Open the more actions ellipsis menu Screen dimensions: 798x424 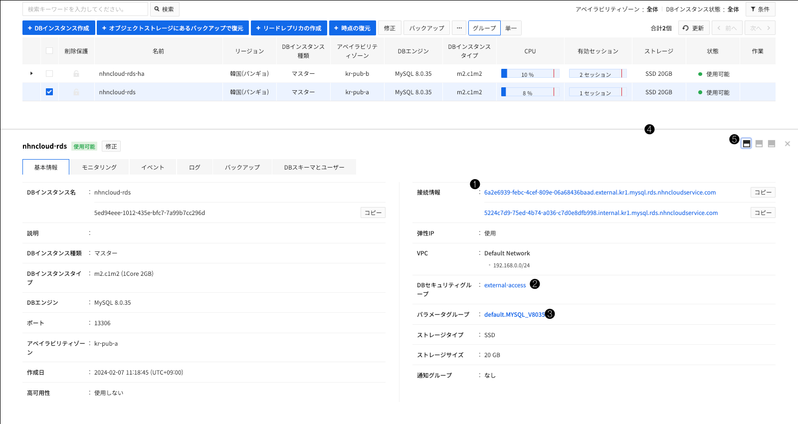point(459,28)
